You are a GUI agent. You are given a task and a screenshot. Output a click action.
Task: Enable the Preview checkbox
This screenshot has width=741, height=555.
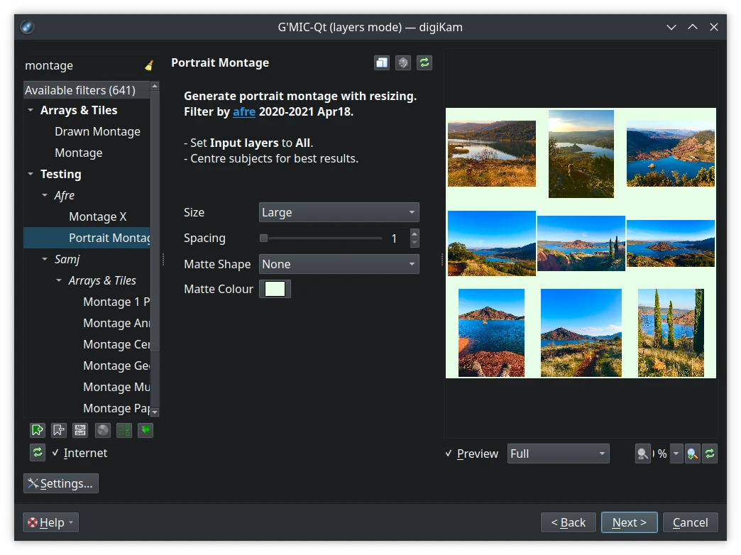pyautogui.click(x=447, y=454)
